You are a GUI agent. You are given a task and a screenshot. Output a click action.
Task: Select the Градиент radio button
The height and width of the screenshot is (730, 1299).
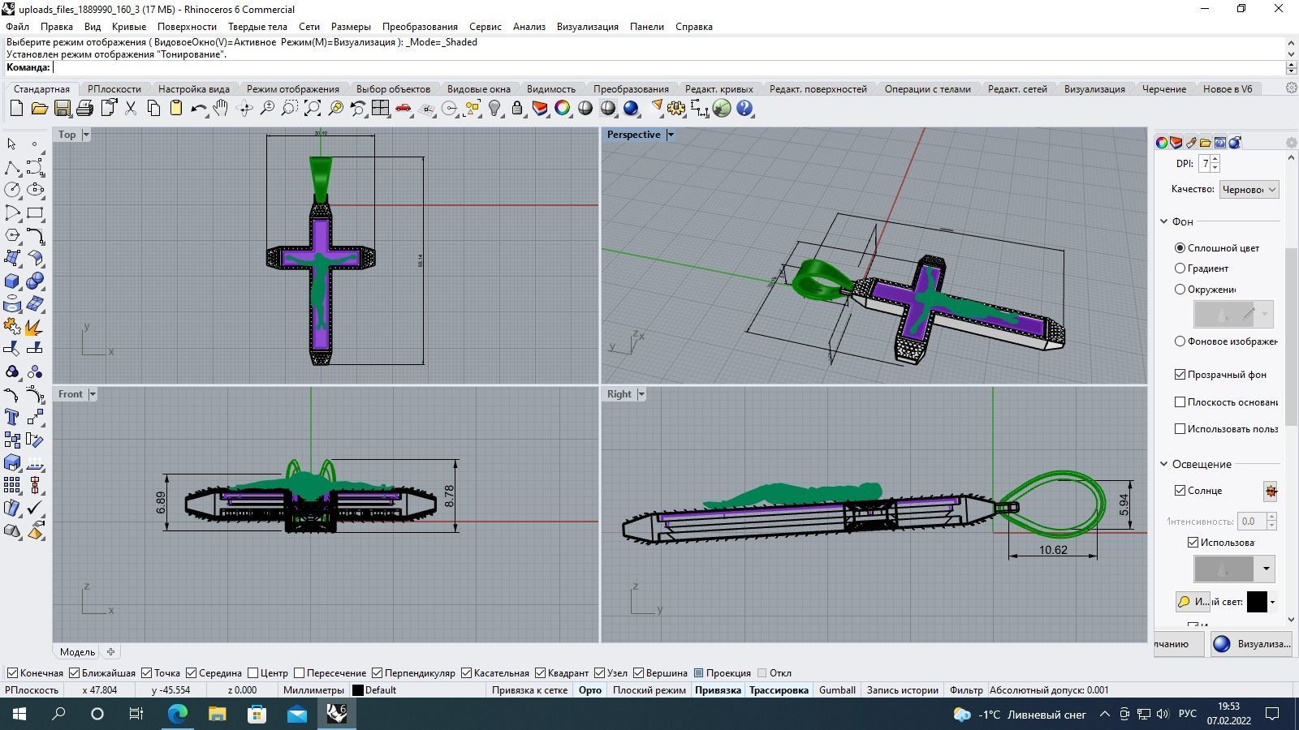[x=1180, y=268]
